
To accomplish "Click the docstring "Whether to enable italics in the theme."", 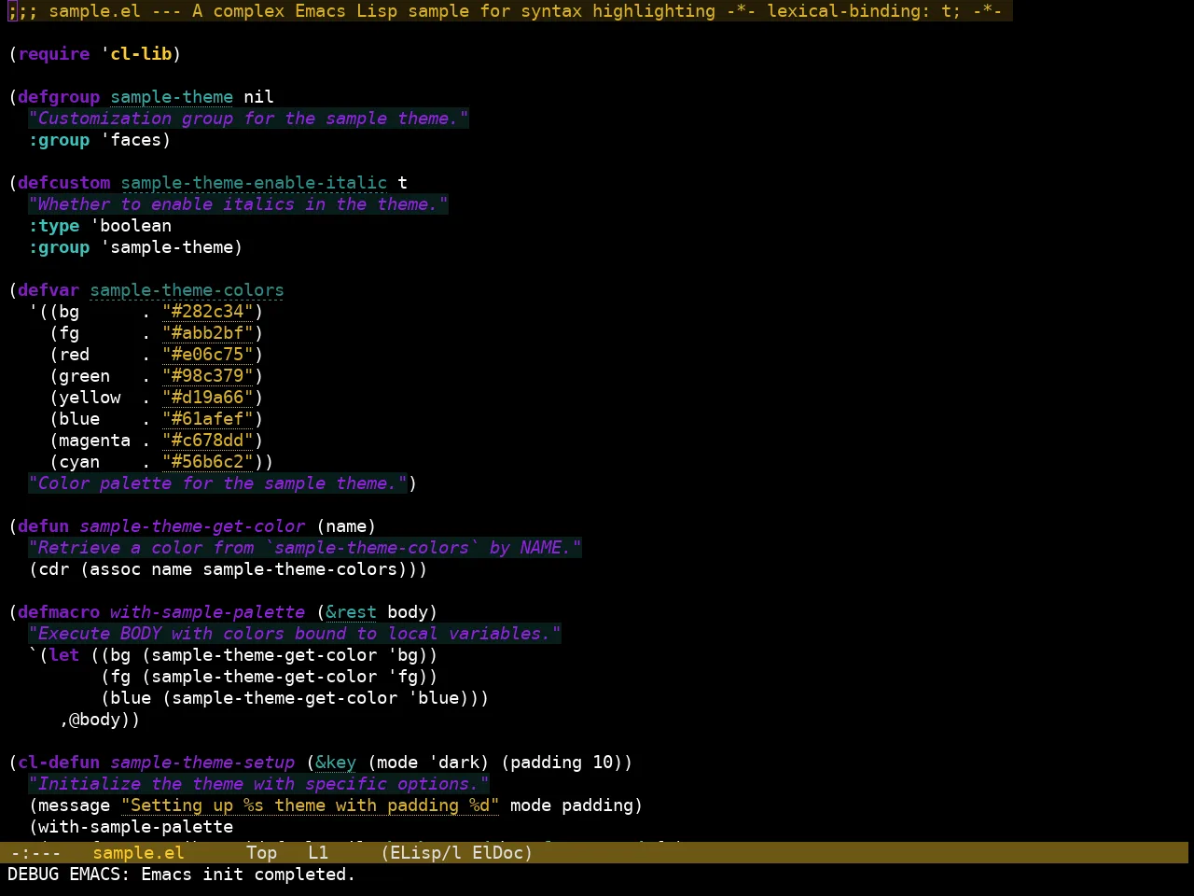I will [238, 204].
